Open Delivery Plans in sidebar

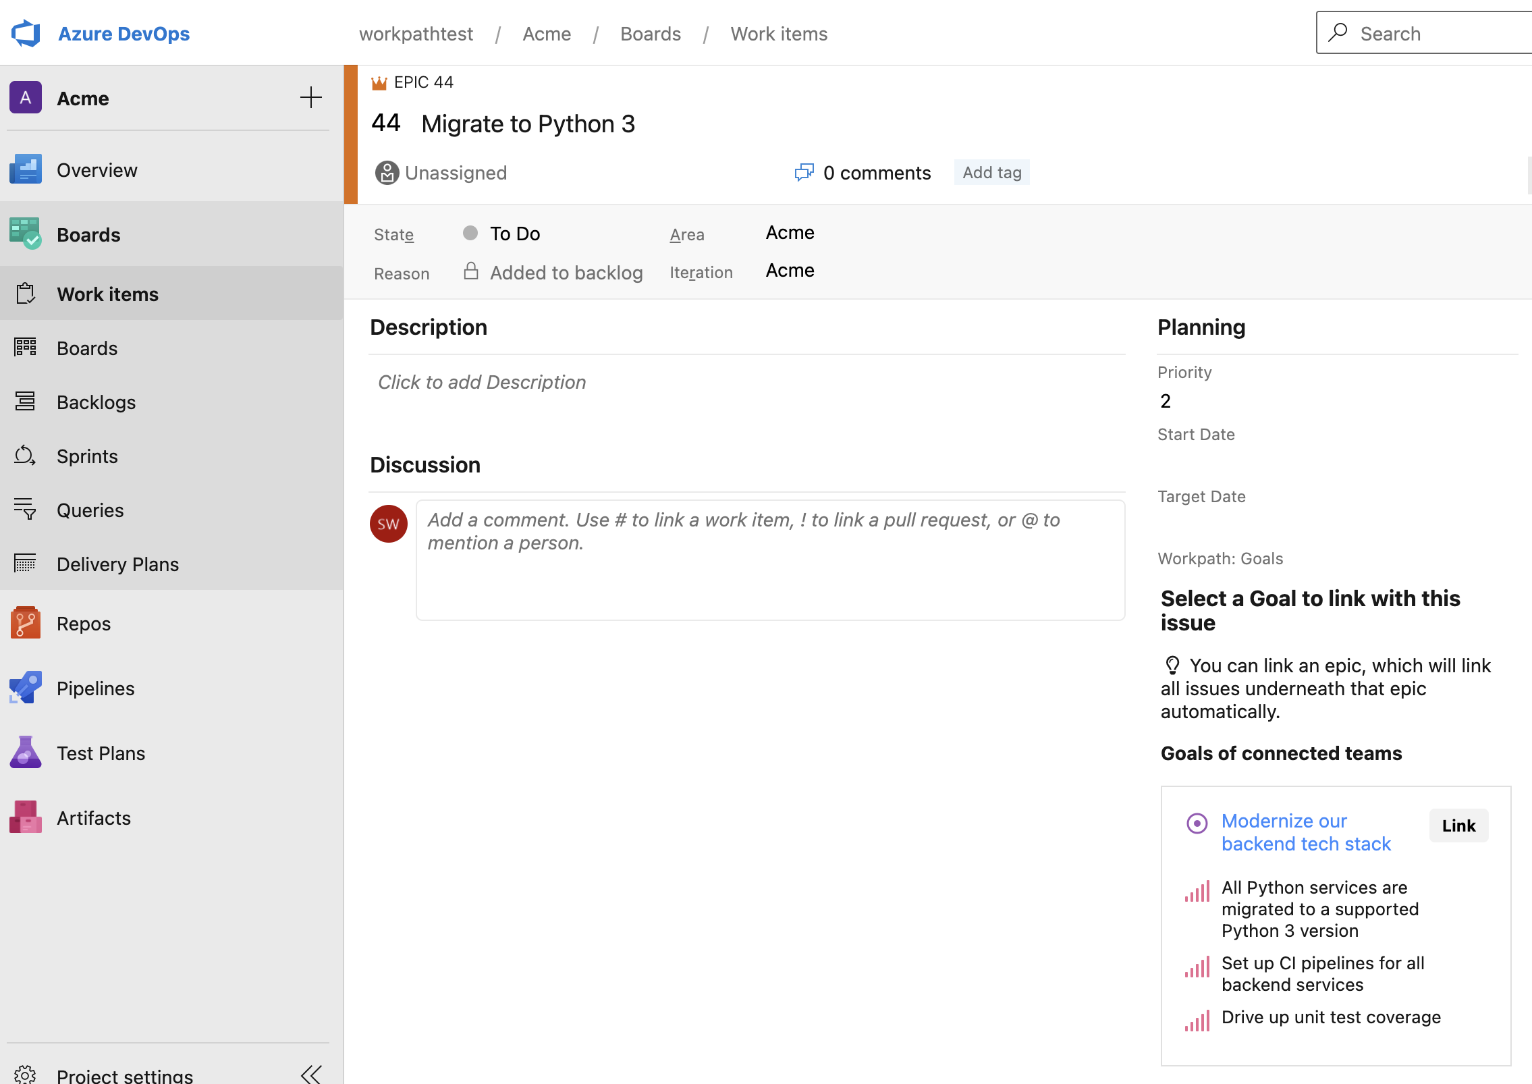171,564
